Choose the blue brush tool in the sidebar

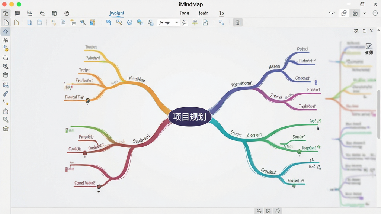(x=5, y=94)
